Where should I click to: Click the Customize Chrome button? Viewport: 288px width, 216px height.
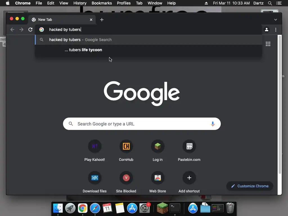[x=250, y=186]
